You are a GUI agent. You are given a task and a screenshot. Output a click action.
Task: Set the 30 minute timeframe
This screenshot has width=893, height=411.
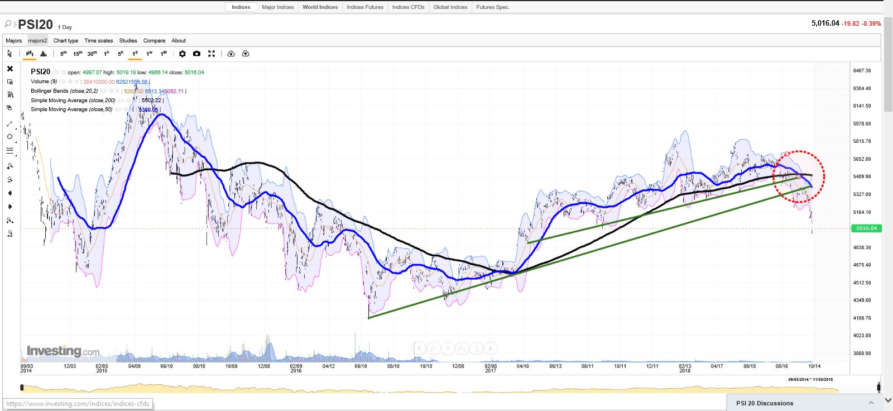click(92, 54)
